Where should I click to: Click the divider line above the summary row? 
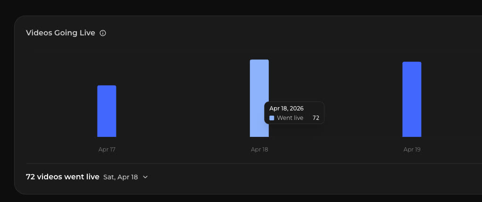pos(254,164)
